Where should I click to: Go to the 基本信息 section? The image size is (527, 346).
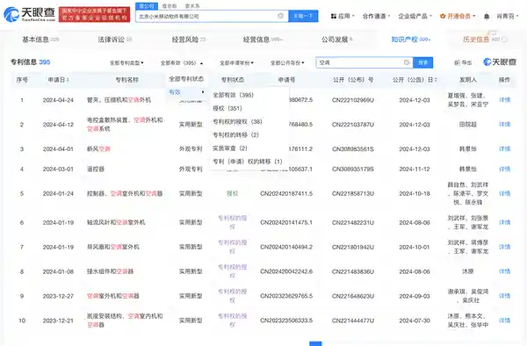click(40, 40)
